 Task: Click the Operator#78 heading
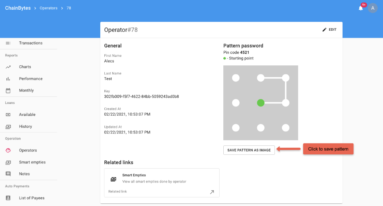pos(121,30)
